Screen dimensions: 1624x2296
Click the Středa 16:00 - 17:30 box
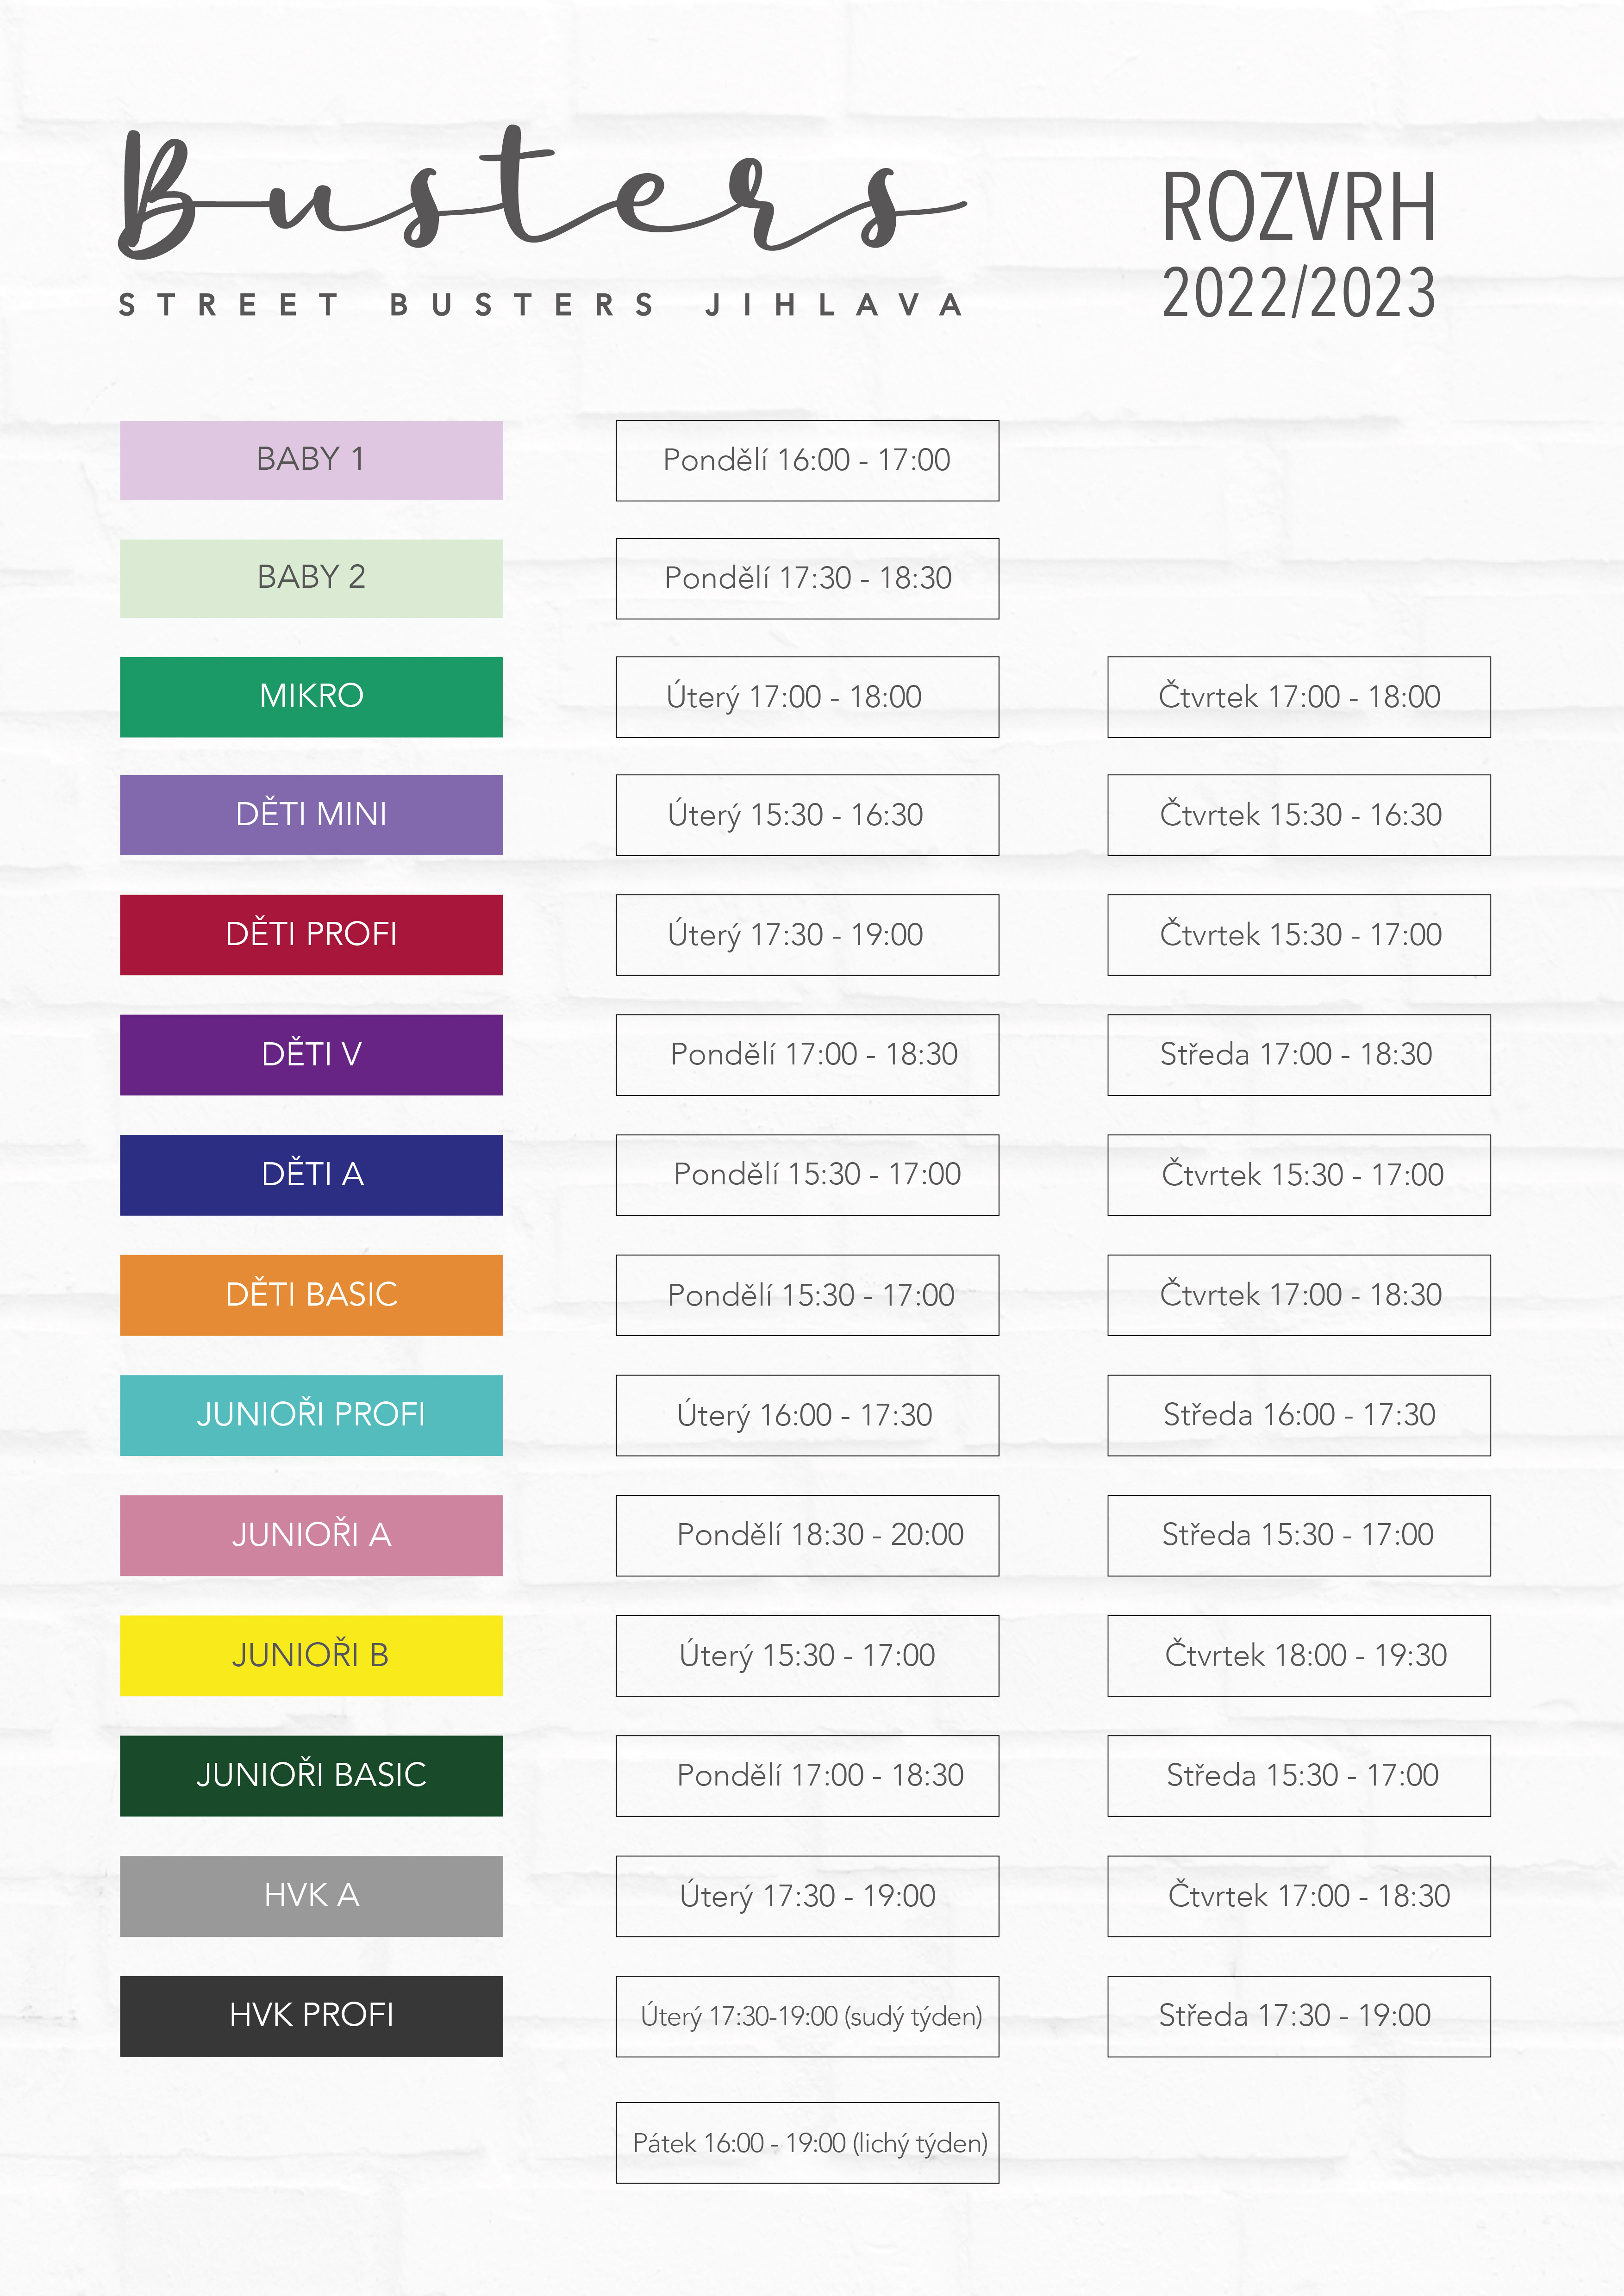pyautogui.click(x=1299, y=1415)
